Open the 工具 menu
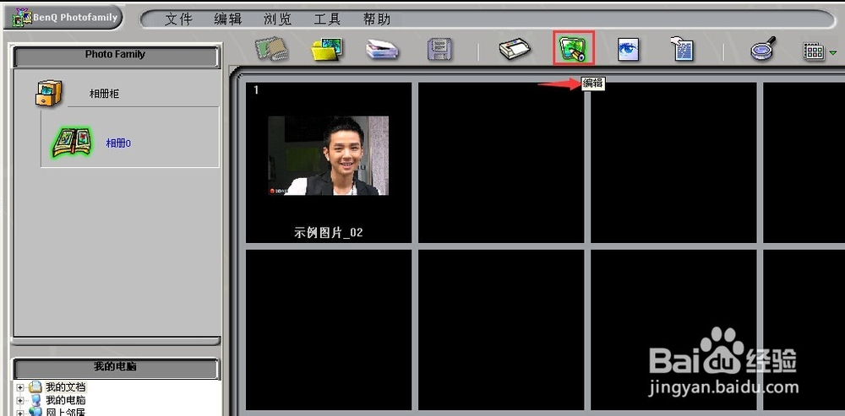Image resolution: width=845 pixels, height=416 pixels. coord(327,19)
